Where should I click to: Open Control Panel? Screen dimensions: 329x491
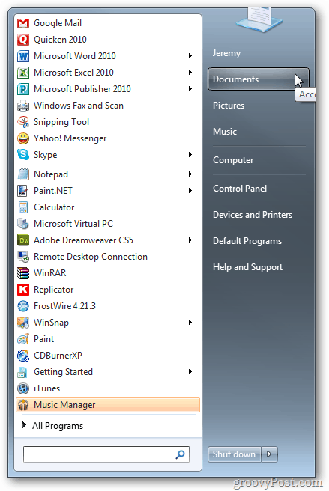pyautogui.click(x=240, y=189)
